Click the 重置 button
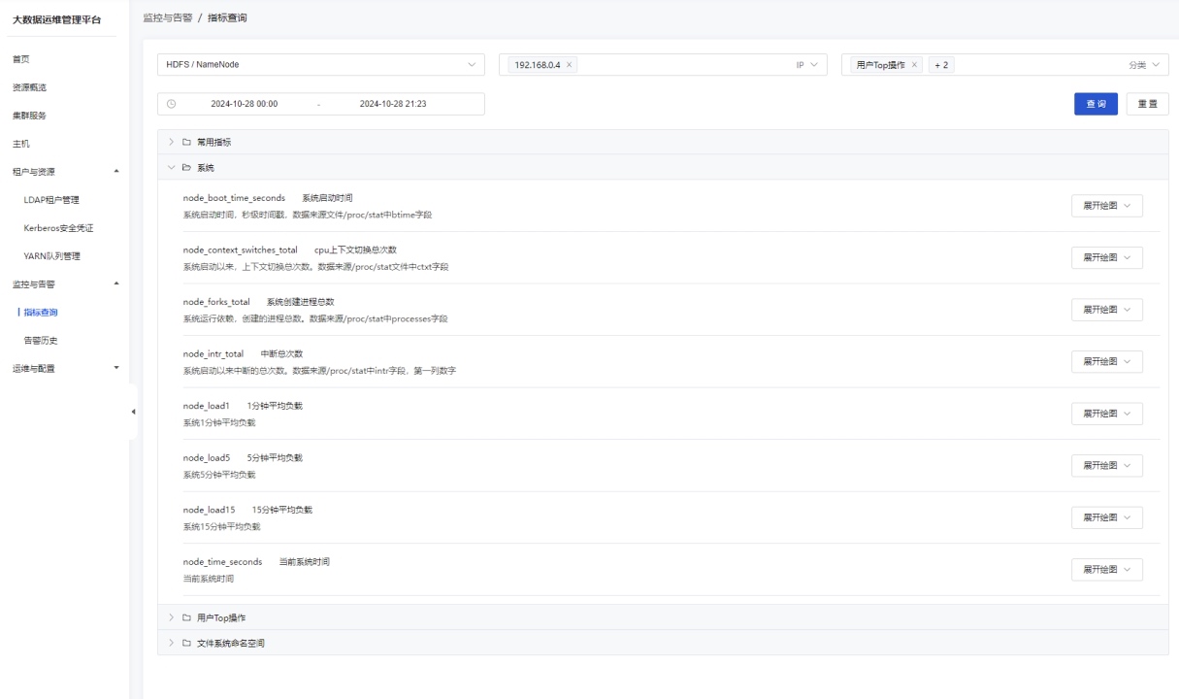Image resolution: width=1179 pixels, height=699 pixels. pyautogui.click(x=1147, y=104)
